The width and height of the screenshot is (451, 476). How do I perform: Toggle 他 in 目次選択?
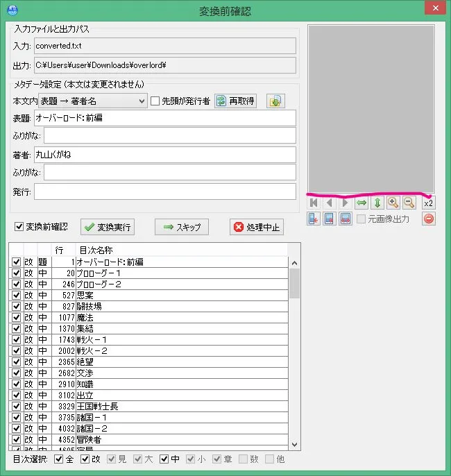coord(269,459)
